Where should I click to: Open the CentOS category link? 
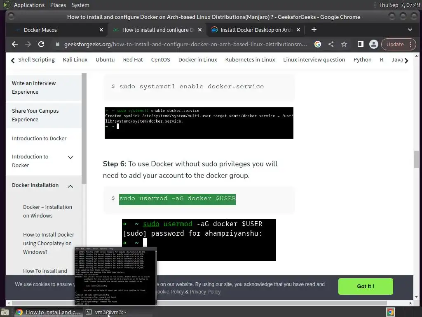[160, 59]
